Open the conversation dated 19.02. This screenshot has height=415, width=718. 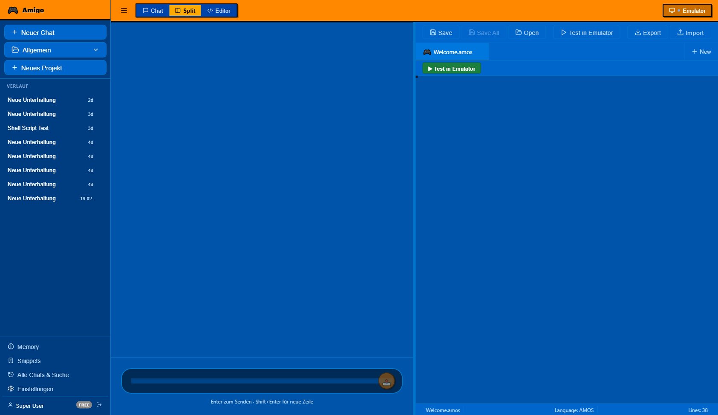[x=32, y=198]
